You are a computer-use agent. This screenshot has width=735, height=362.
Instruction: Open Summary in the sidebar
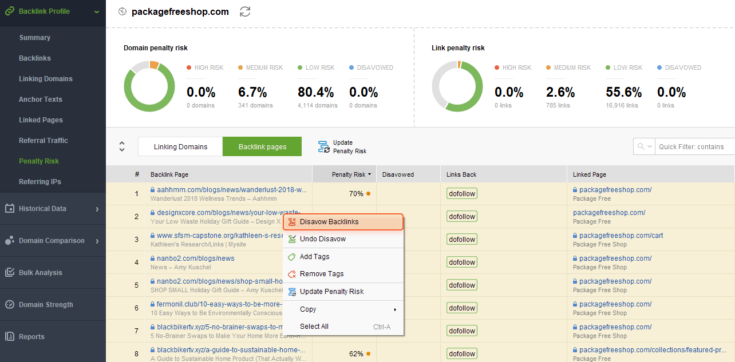(x=35, y=38)
